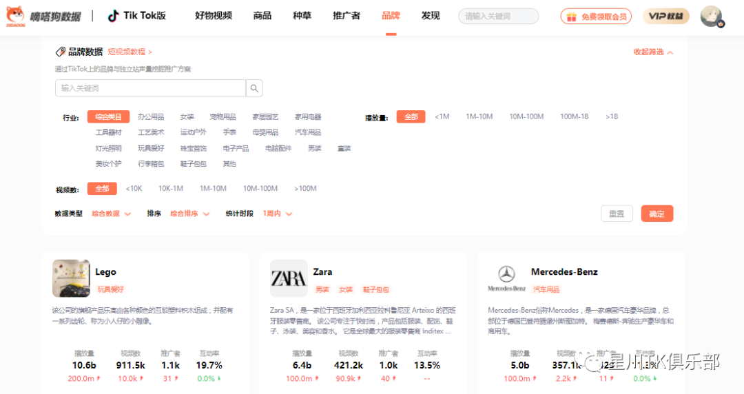The height and width of the screenshot is (394, 744).
Task: Click Lego play count 10.6b
Action: click(84, 366)
